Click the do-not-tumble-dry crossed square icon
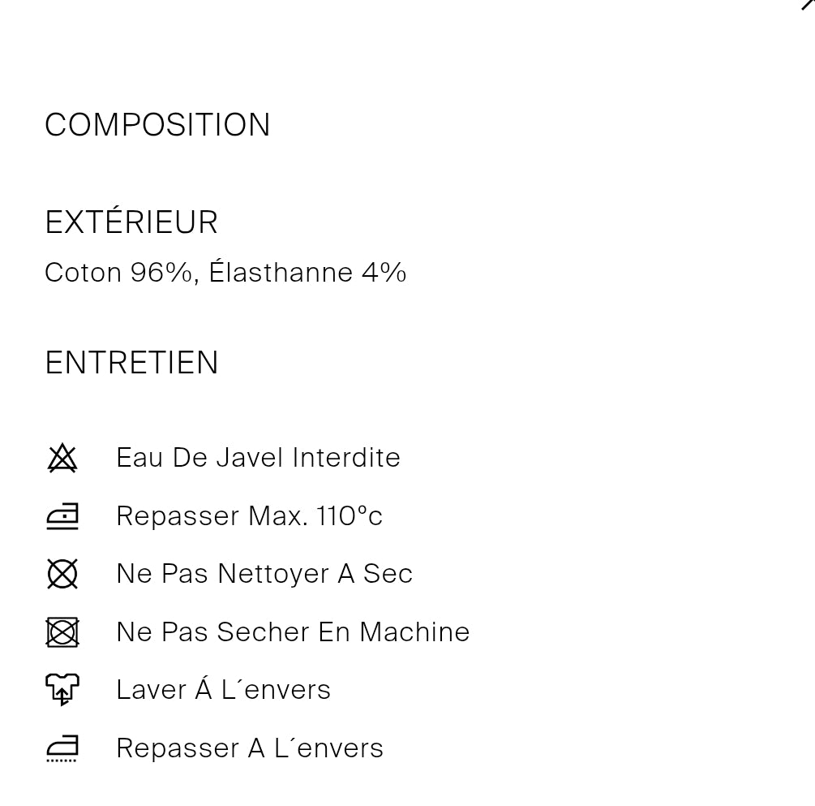Image resolution: width=815 pixels, height=806 pixels. [62, 632]
